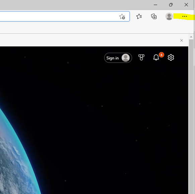Screen dimensions: 195x194
Task: Click the browser profile avatar in the toolbar
Action: tap(169, 16)
